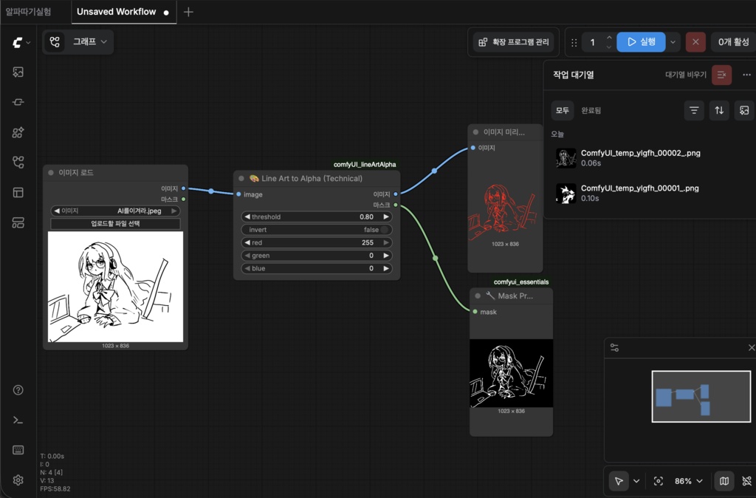Toggle the minimap icon in the bottom toolbar
This screenshot has height=498, width=756.
click(724, 481)
